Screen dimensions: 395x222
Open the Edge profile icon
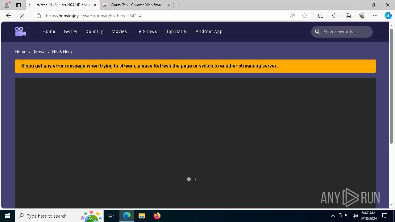7,5
